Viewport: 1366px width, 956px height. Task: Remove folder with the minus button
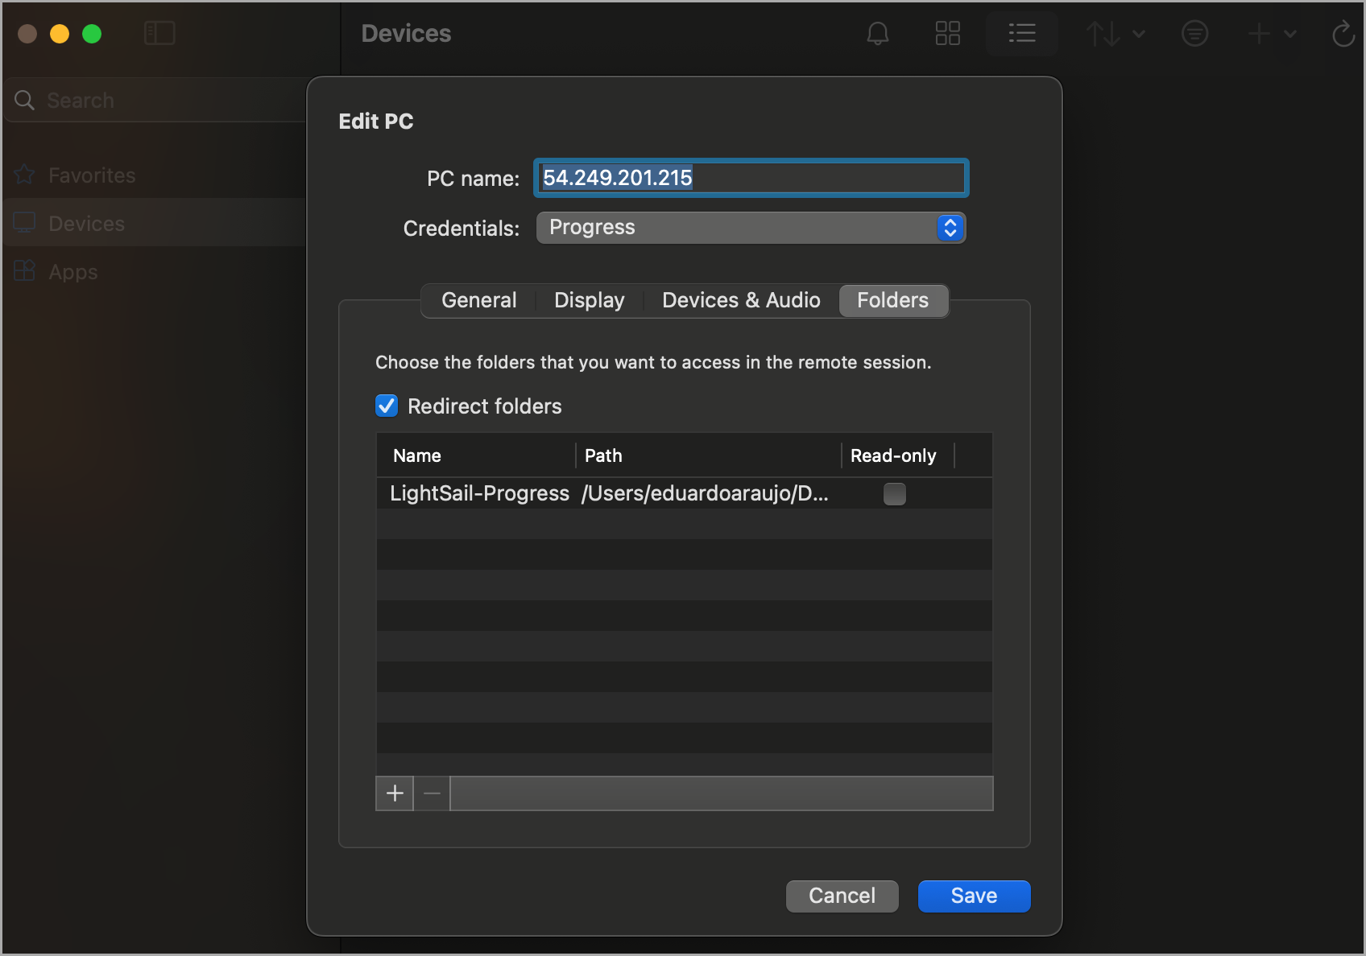click(x=432, y=793)
